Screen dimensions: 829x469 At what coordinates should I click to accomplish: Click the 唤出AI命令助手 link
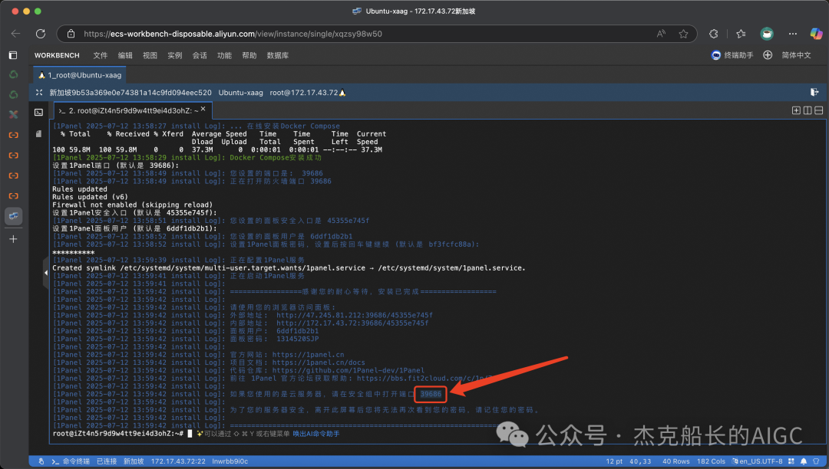316,434
